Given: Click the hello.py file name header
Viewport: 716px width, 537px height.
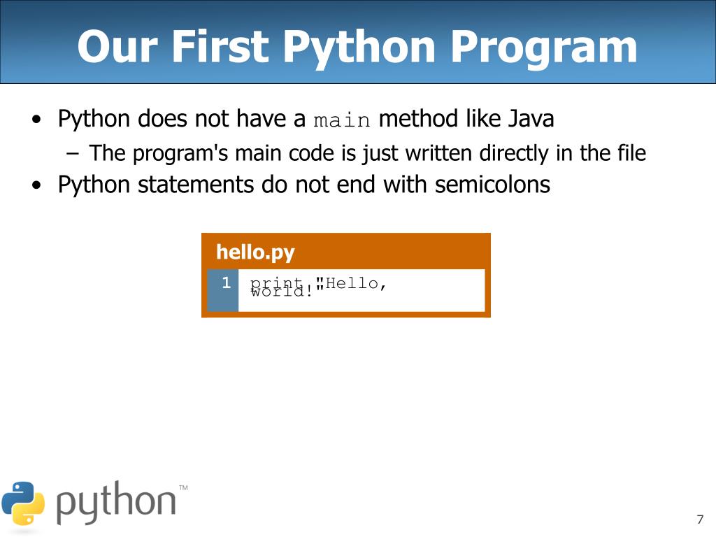Looking at the screenshot, I should pos(255,252).
